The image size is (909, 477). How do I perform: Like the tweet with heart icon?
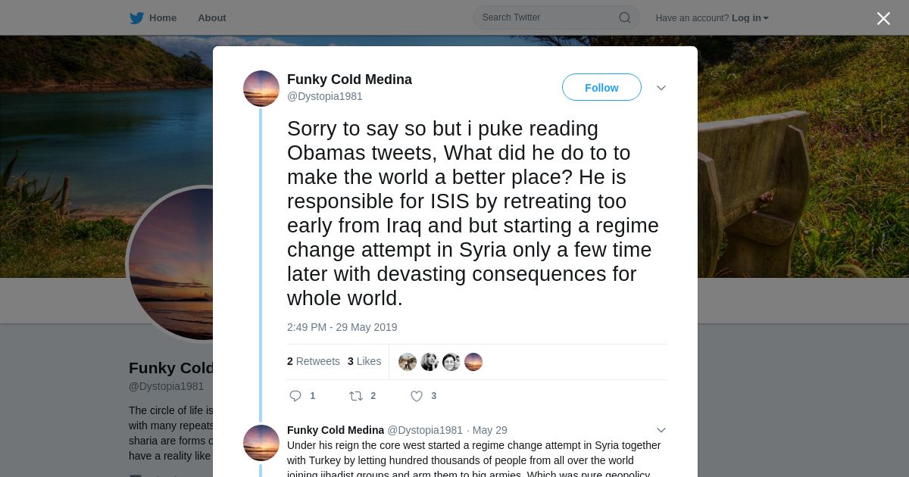(417, 396)
